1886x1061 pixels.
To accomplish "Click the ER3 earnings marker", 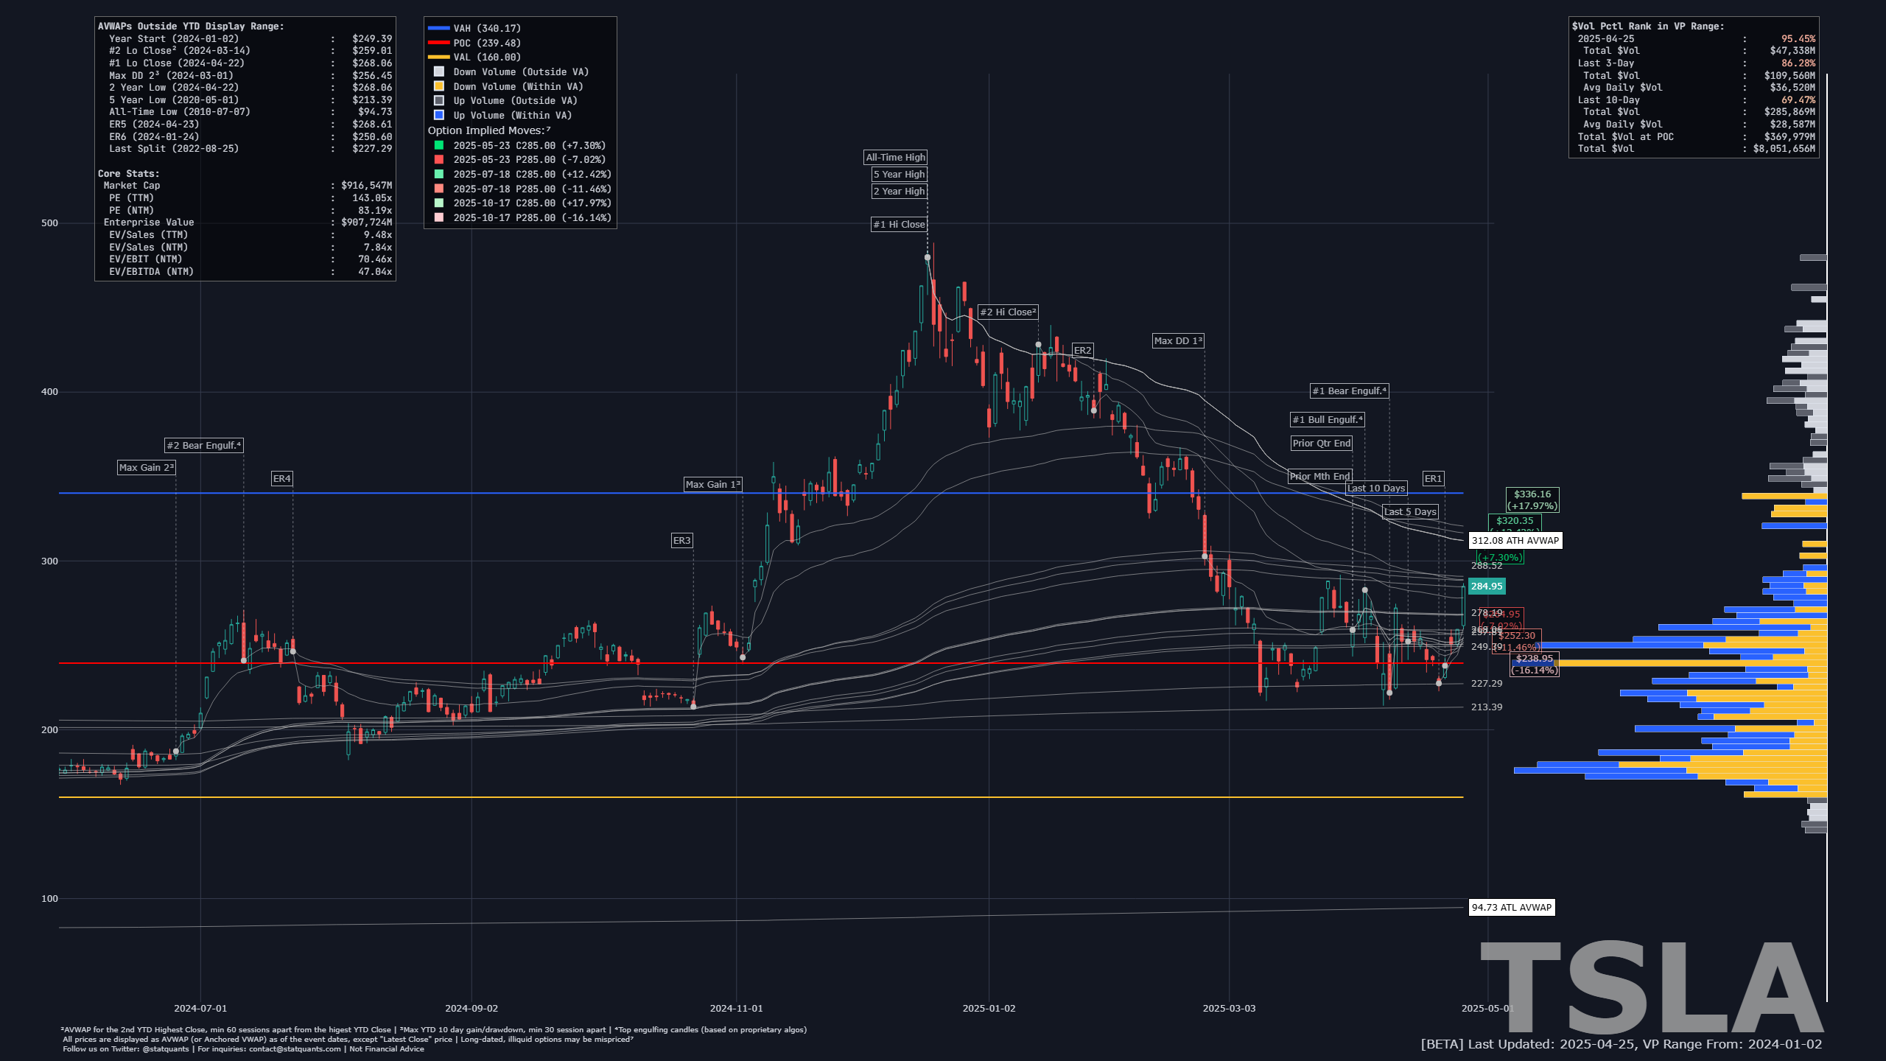I will [x=682, y=540].
